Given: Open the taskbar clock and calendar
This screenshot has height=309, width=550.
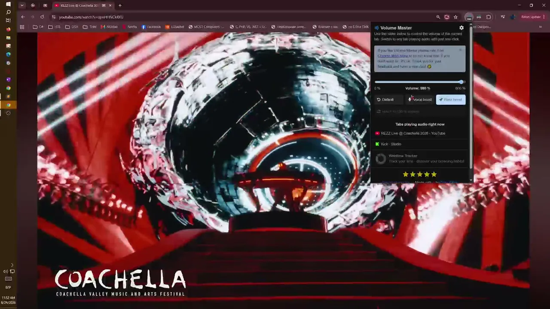Looking at the screenshot, I should 8,300.
